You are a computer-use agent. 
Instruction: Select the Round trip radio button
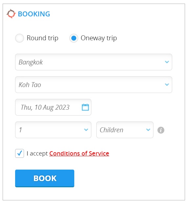19,38
